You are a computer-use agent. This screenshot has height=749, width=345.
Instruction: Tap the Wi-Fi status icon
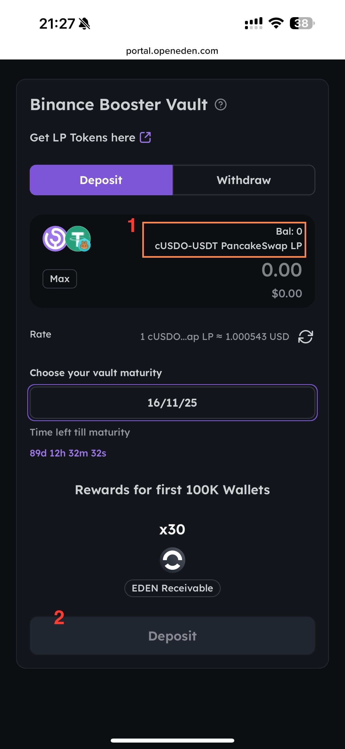[x=276, y=23]
